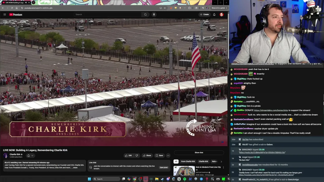Click the magnifier search button beside YouTube search

pyautogui.click(x=145, y=14)
